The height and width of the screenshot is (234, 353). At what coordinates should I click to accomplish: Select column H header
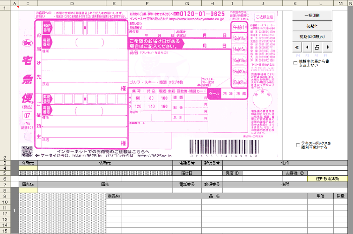pos(212,3)
